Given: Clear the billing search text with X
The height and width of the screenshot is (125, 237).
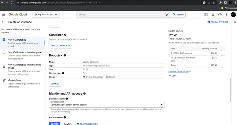Looking at the screenshot, I should [167, 15].
